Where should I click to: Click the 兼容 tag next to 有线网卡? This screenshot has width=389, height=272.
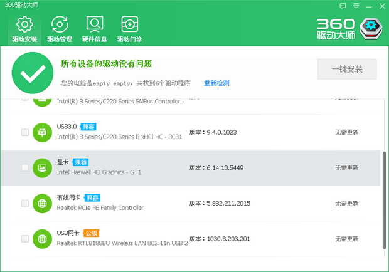point(92,197)
